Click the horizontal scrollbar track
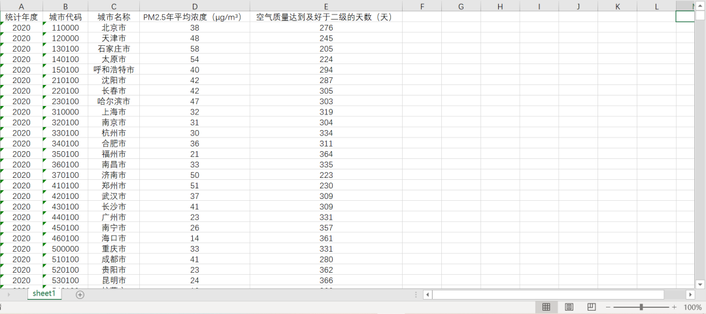The height and width of the screenshot is (314, 706). tap(559, 294)
